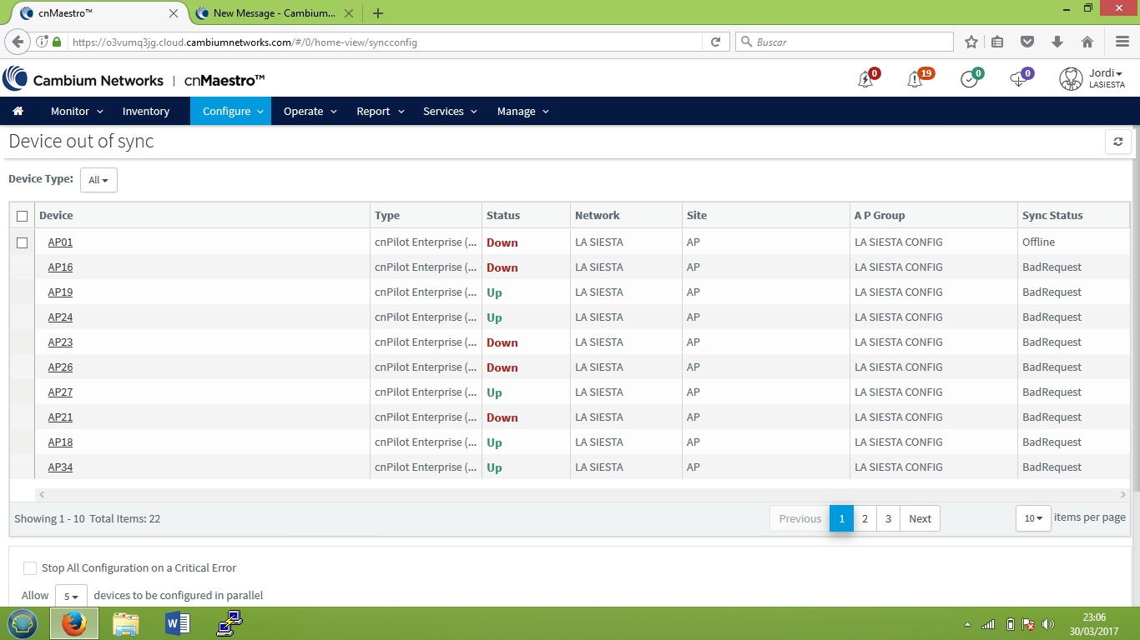Expand the Operate menu
The height and width of the screenshot is (640, 1140).
coord(310,111)
